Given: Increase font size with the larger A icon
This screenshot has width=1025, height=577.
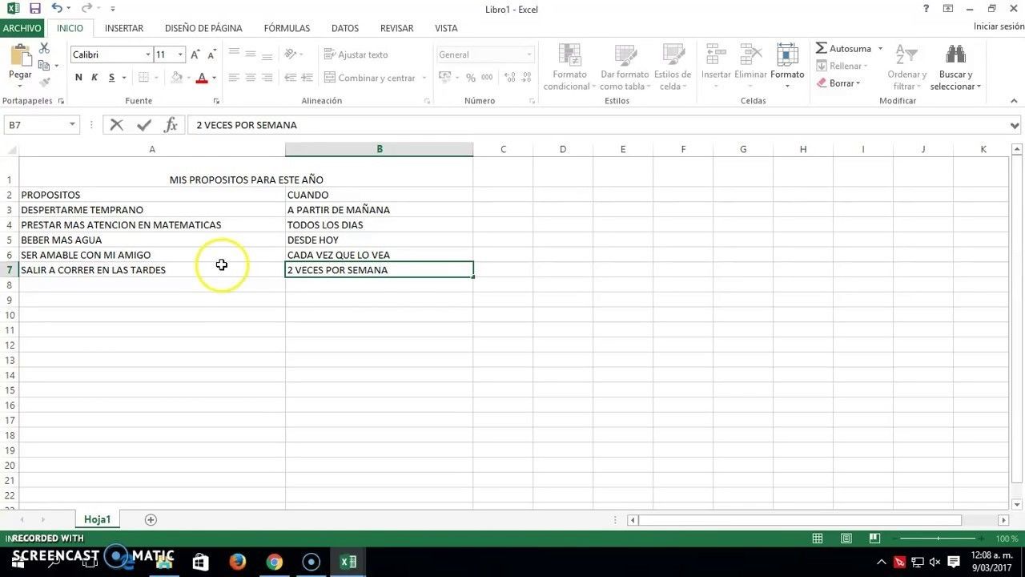Looking at the screenshot, I should click(195, 54).
